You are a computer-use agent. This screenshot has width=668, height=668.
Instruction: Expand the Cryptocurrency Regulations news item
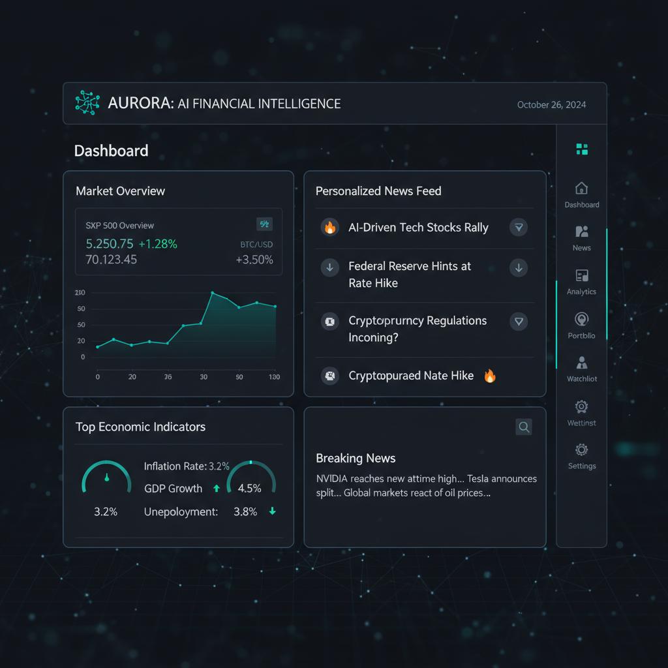(x=519, y=321)
